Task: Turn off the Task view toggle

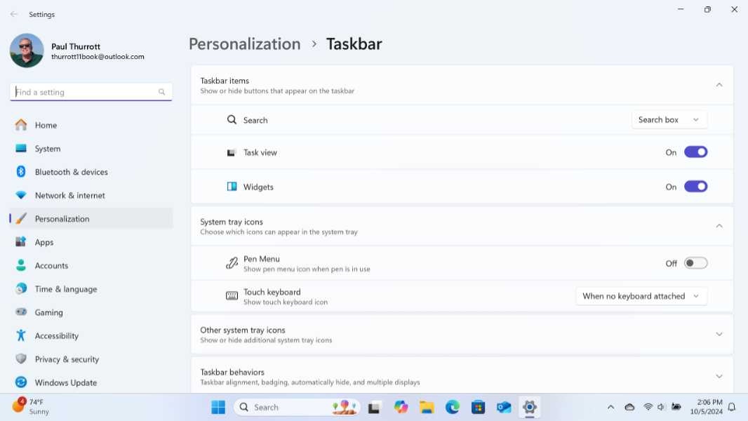Action: [695, 152]
